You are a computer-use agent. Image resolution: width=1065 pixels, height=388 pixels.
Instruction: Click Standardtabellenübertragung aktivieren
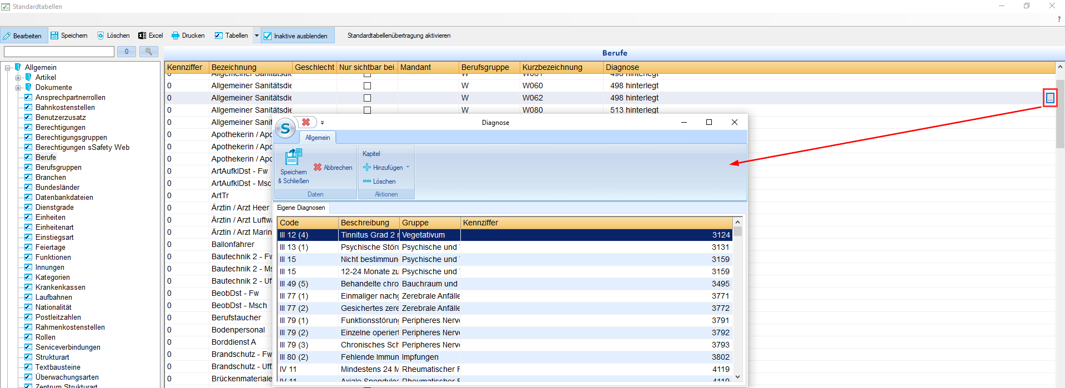coord(399,36)
